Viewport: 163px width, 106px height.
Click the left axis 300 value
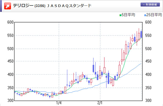[x=10, y=101]
